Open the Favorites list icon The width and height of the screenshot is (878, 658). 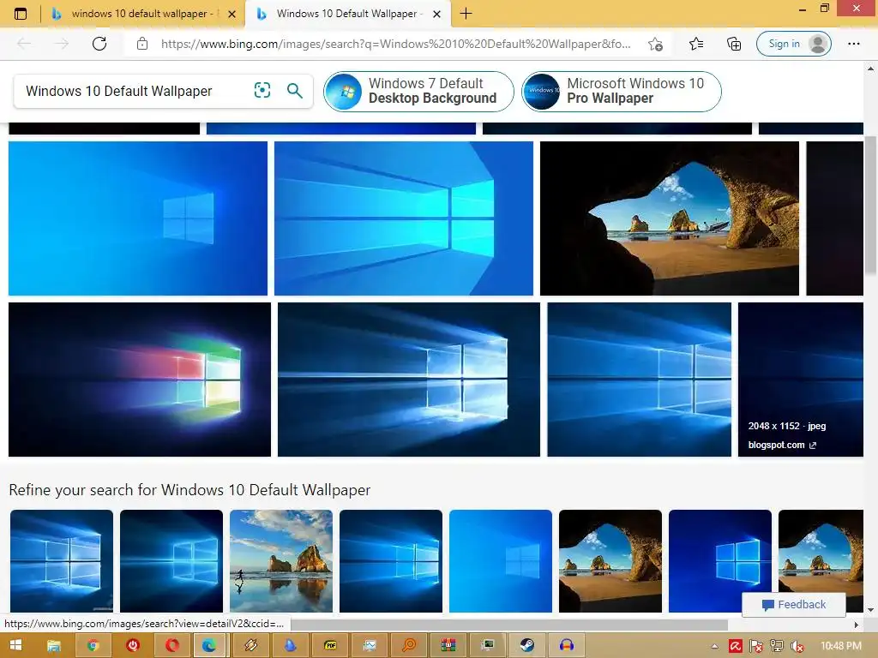pos(696,44)
